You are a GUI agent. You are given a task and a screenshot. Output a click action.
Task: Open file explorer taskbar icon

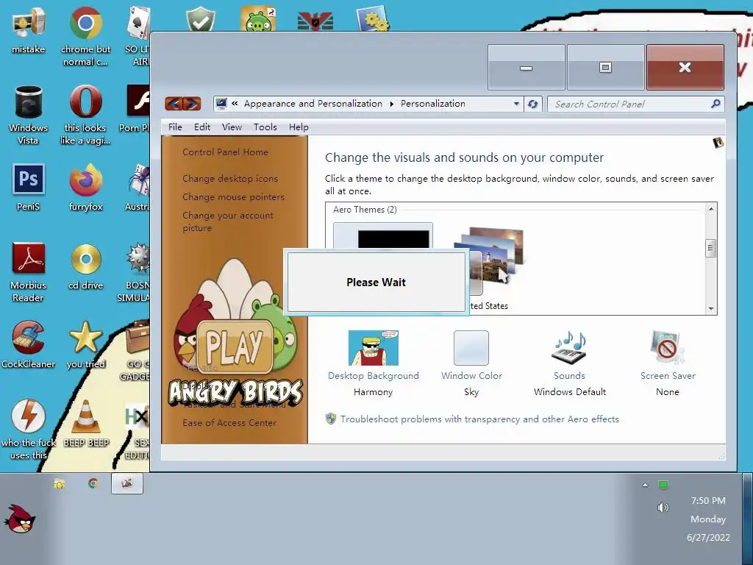pos(59,483)
